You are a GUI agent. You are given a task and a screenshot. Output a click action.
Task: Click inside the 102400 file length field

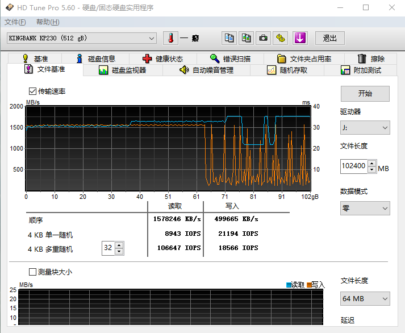[x=354, y=166]
